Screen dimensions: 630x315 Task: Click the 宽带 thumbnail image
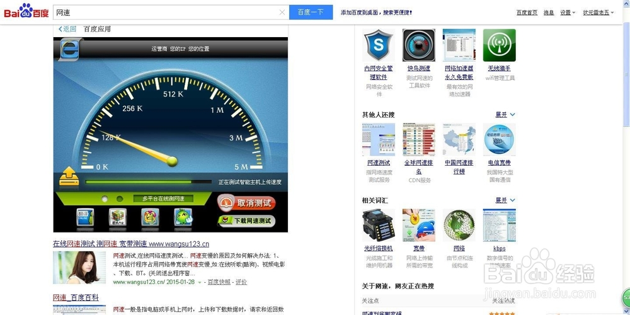[419, 225]
